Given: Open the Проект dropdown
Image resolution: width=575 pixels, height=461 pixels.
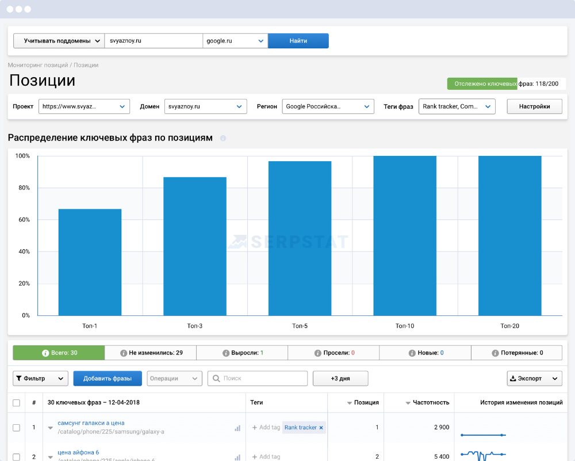Looking at the screenshot, I should [x=84, y=106].
